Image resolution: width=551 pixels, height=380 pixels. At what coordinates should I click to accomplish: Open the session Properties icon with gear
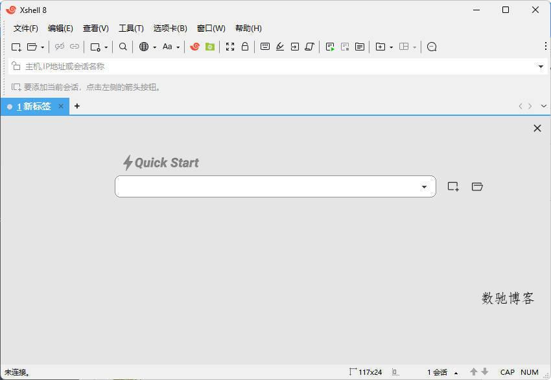[95, 47]
